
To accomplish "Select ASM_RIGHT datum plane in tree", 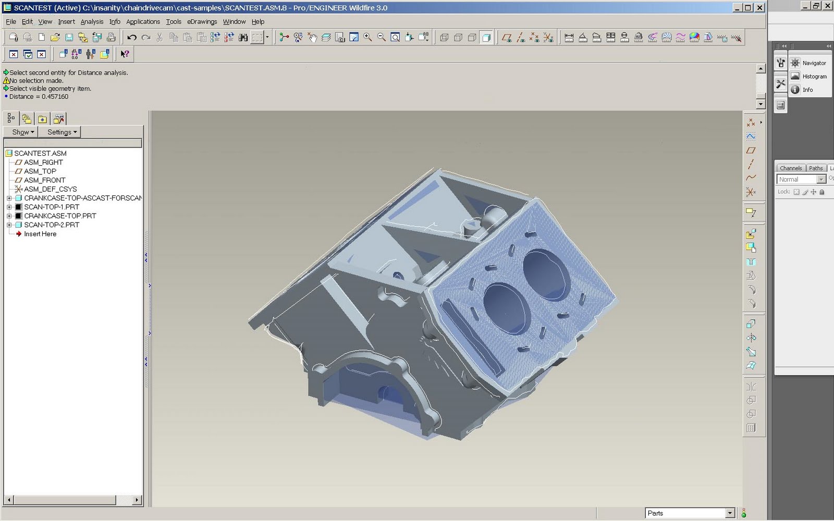I will point(39,163).
